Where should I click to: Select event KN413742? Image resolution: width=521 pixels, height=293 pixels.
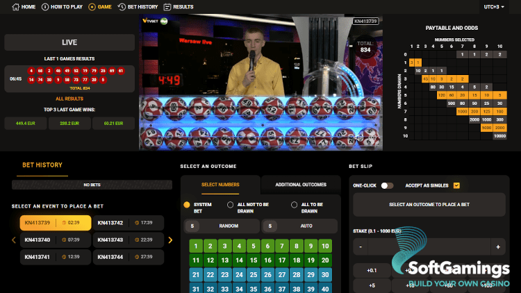click(129, 223)
